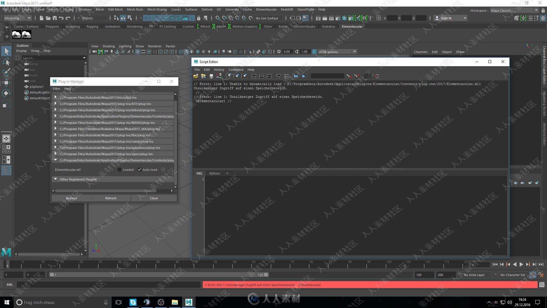Click Clear History icon in Script Editor
547x308 pixels.
228,76
